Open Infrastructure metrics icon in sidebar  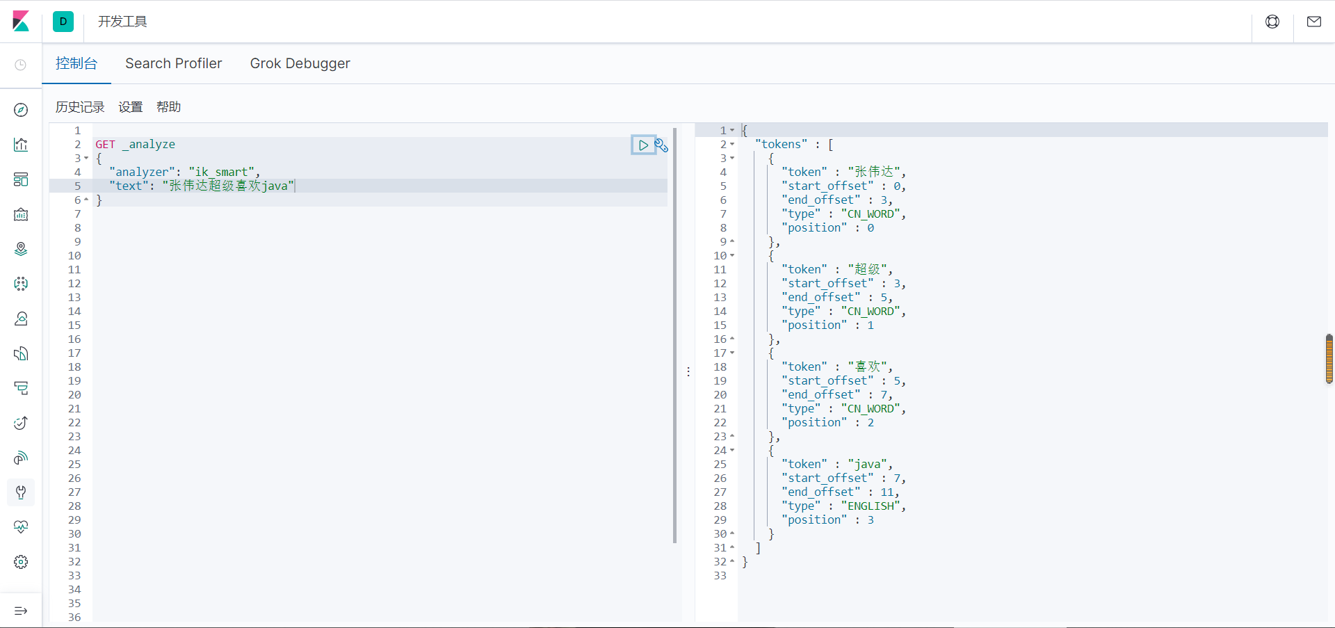click(x=21, y=319)
